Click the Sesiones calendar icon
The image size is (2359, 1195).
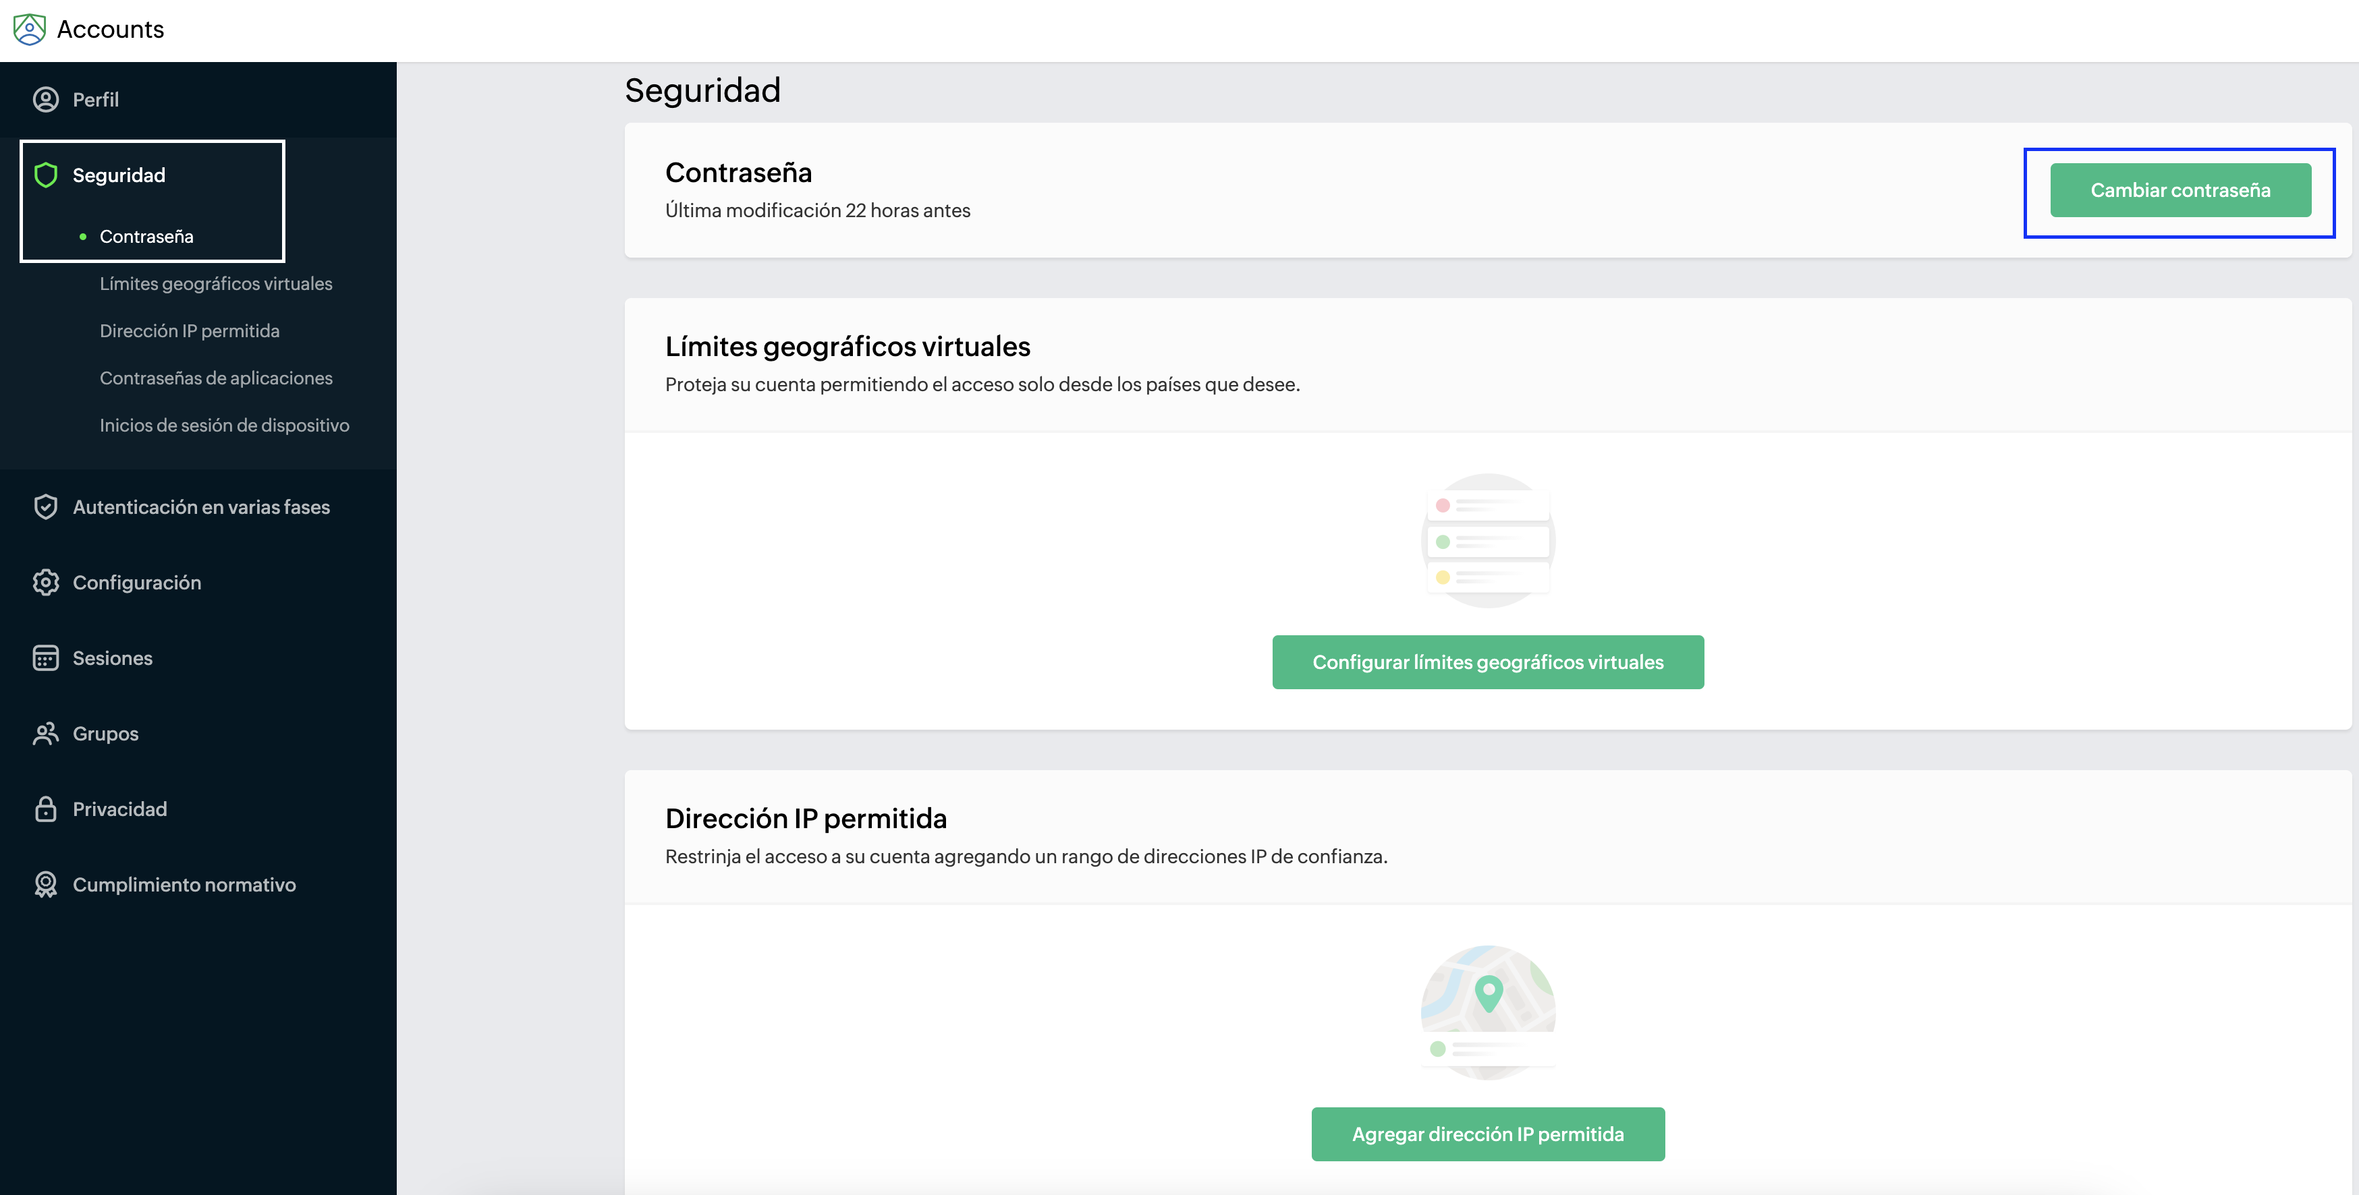(46, 658)
